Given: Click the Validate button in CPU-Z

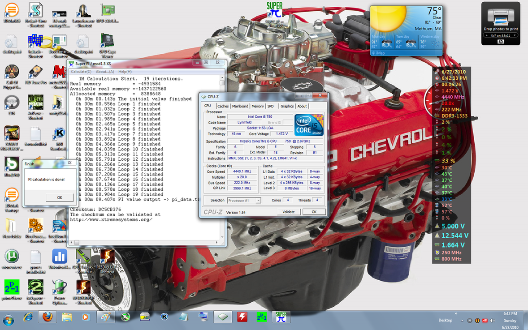Looking at the screenshot, I should tap(289, 212).
